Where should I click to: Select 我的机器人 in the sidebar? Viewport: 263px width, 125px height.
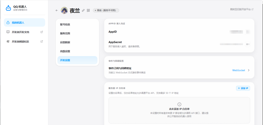pos(24,23)
